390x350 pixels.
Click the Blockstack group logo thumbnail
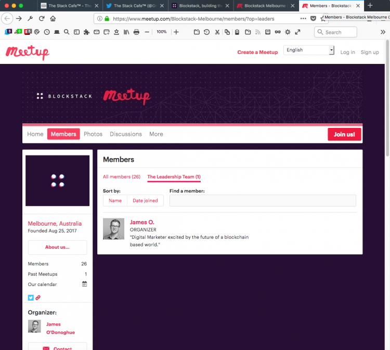(x=57, y=180)
